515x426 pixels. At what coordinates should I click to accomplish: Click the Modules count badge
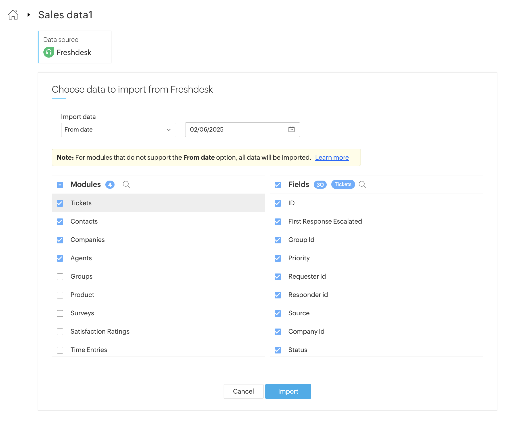point(110,185)
